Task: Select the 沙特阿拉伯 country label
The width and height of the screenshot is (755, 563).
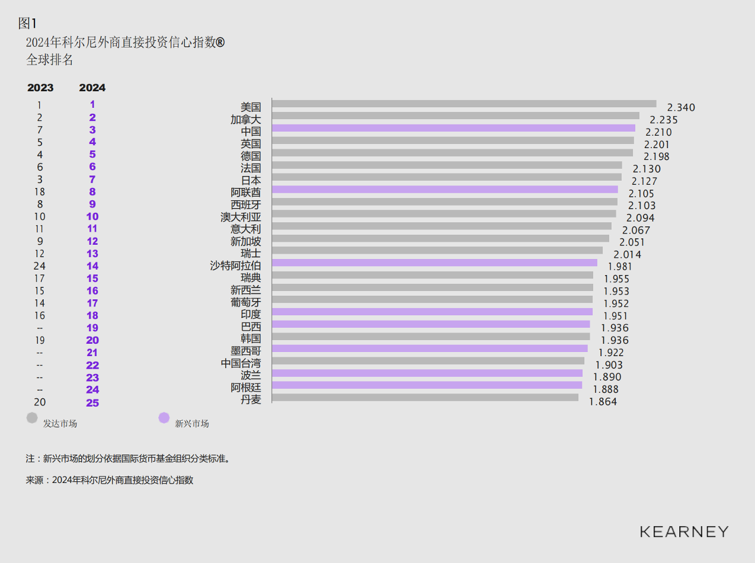Action: tap(236, 265)
